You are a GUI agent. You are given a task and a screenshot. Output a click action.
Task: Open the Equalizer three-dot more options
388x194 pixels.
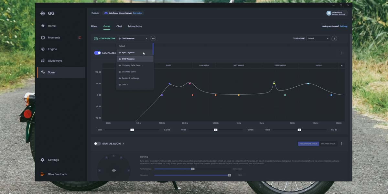[x=341, y=53]
